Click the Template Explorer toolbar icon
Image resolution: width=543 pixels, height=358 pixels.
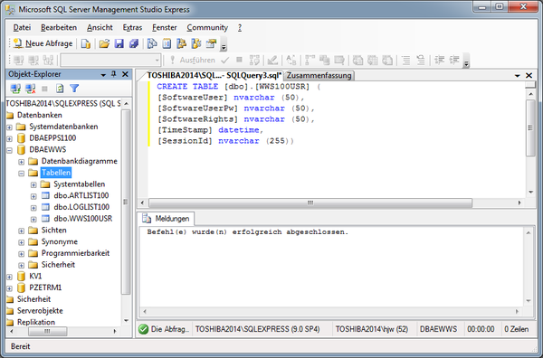(196, 43)
